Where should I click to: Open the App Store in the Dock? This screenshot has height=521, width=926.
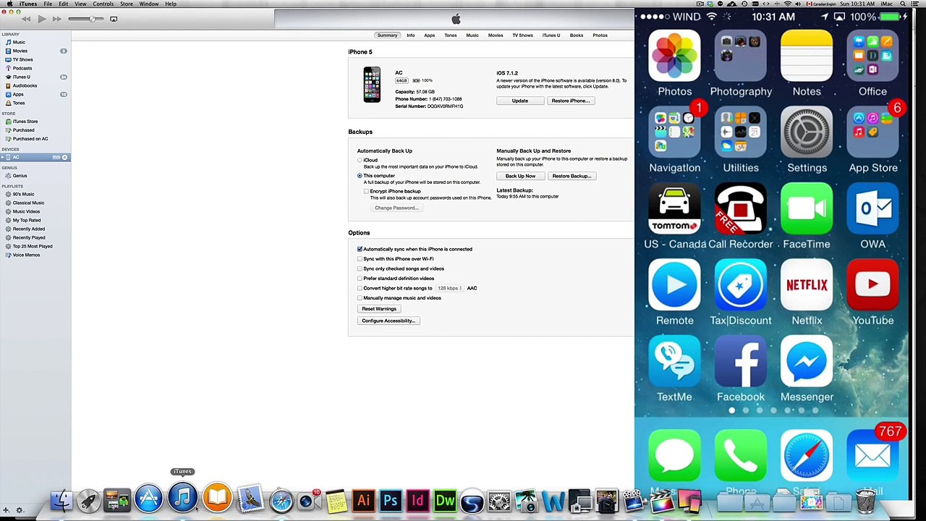pos(148,499)
